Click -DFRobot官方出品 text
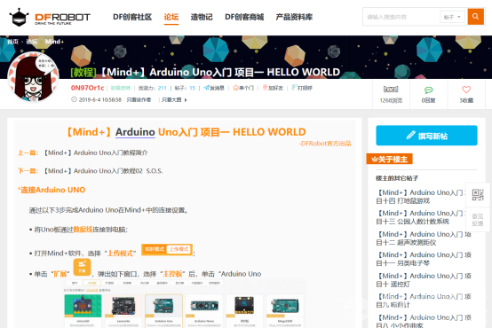The width and height of the screenshot is (492, 328). click(x=325, y=144)
